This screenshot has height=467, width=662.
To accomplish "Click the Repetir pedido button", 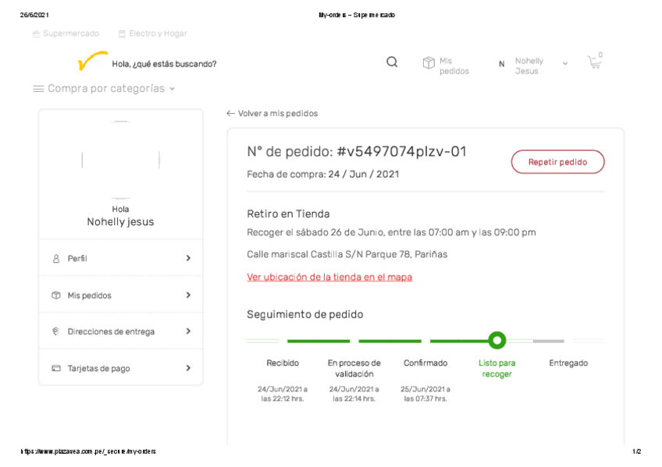I will (x=557, y=161).
